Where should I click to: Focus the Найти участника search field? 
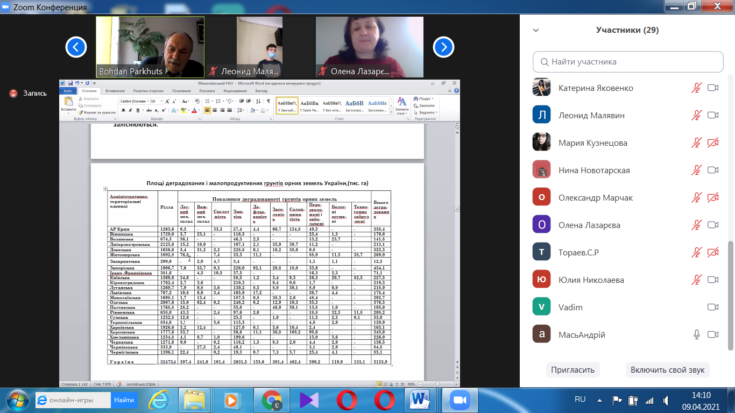628,62
